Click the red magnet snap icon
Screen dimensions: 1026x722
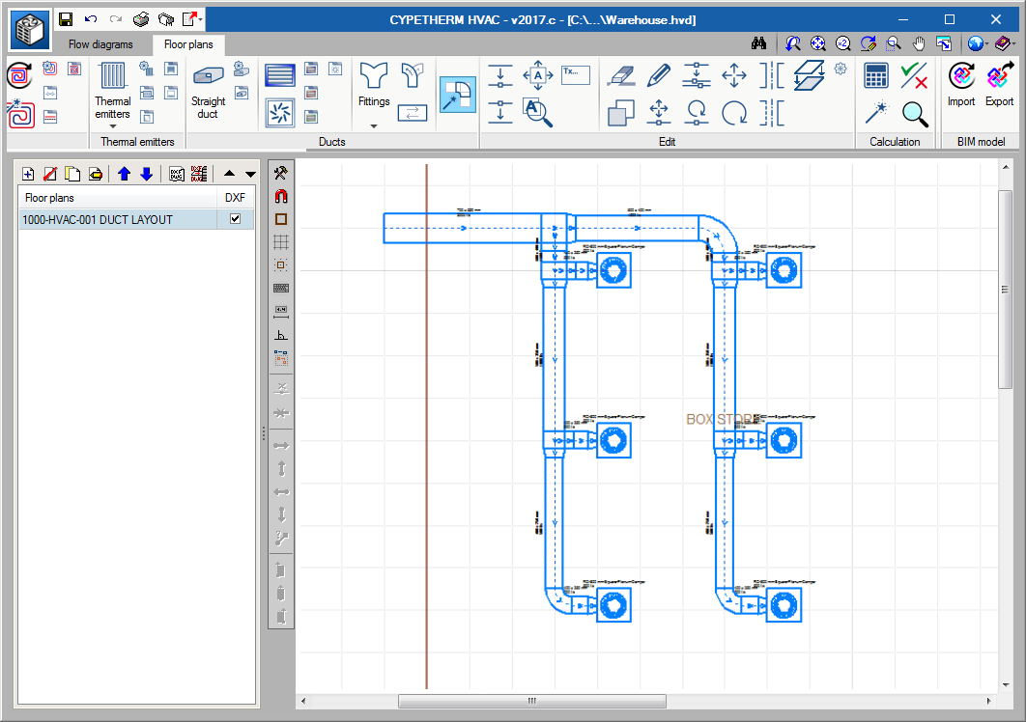(x=281, y=196)
